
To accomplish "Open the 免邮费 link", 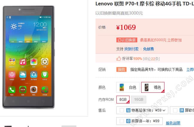I will (x=148, y=49).
